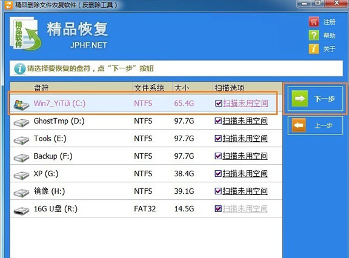
Task: Maximize the recovery software window
Action: (x=319, y=3)
